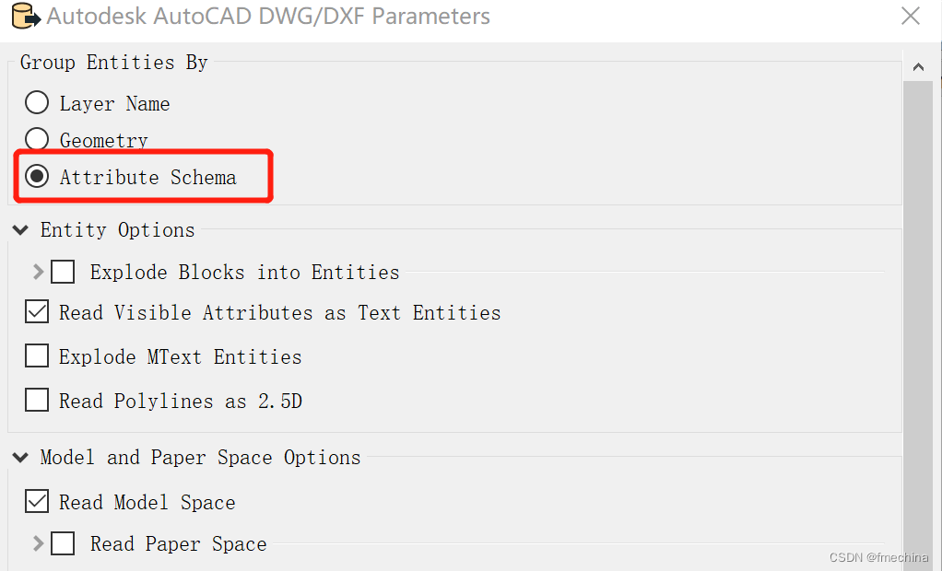This screenshot has width=942, height=571.
Task: Close the AutoCAD DWG/DXF Parameters dialog
Action: pyautogui.click(x=911, y=16)
